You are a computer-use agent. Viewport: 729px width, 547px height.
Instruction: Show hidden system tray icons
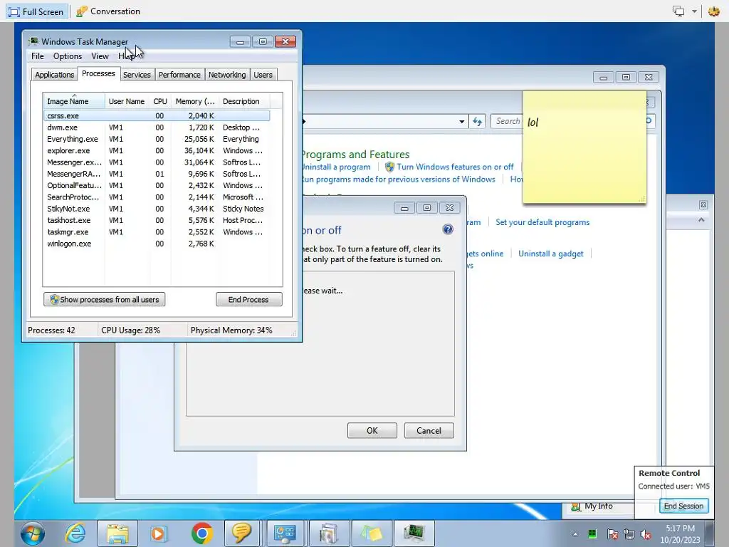point(575,534)
